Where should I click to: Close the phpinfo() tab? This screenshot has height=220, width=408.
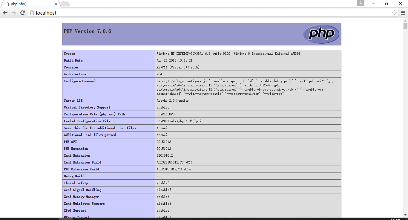click(56, 4)
